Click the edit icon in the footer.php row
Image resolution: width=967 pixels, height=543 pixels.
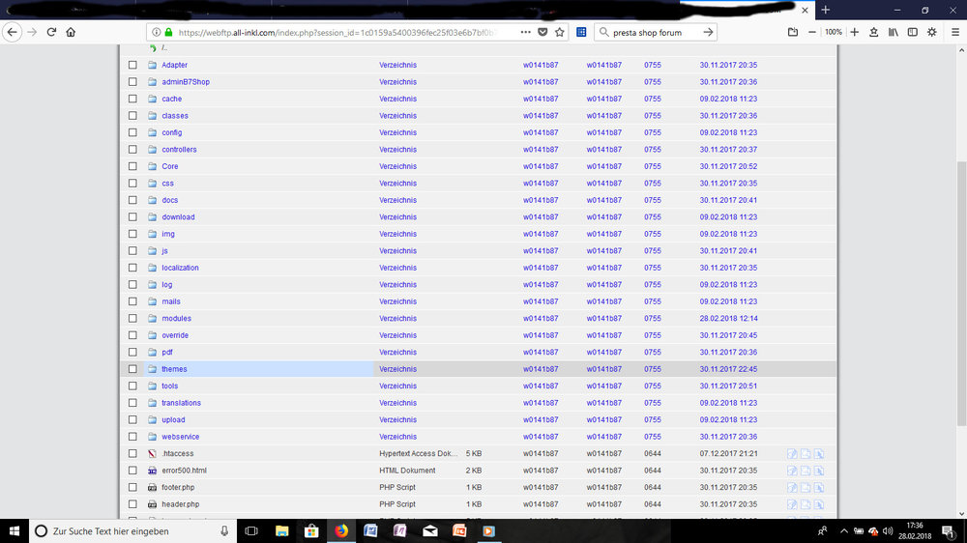coord(793,488)
